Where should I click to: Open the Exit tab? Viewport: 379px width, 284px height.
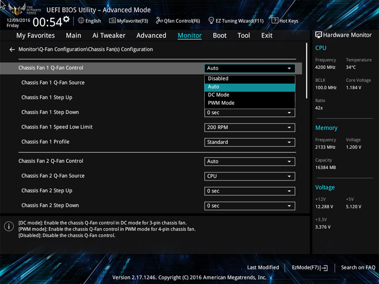267,36
